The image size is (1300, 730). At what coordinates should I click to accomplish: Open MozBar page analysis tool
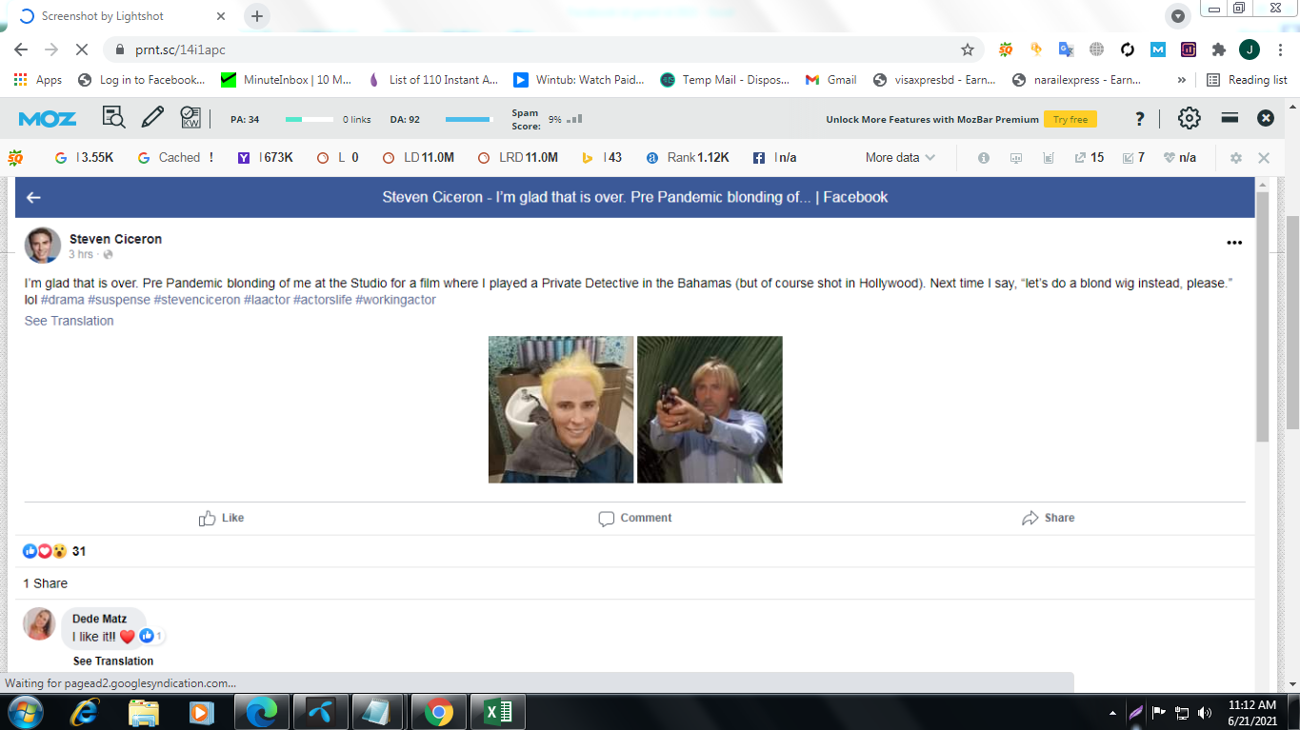coord(113,116)
